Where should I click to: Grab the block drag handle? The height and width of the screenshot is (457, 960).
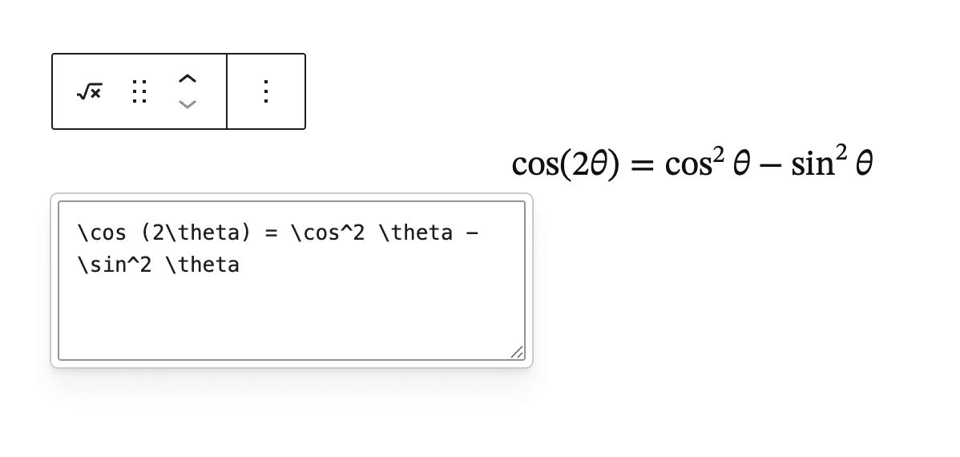click(x=139, y=91)
